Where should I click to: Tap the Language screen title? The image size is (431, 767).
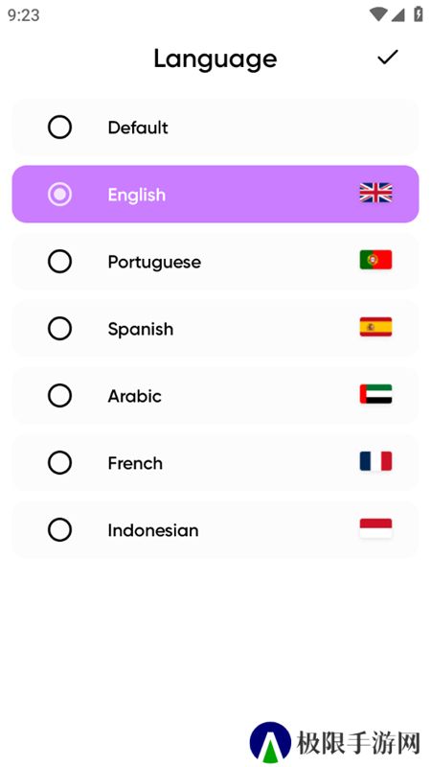tap(215, 59)
